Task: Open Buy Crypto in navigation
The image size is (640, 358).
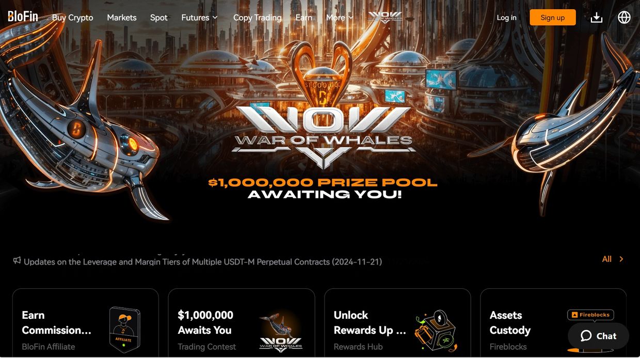Action: (73, 18)
